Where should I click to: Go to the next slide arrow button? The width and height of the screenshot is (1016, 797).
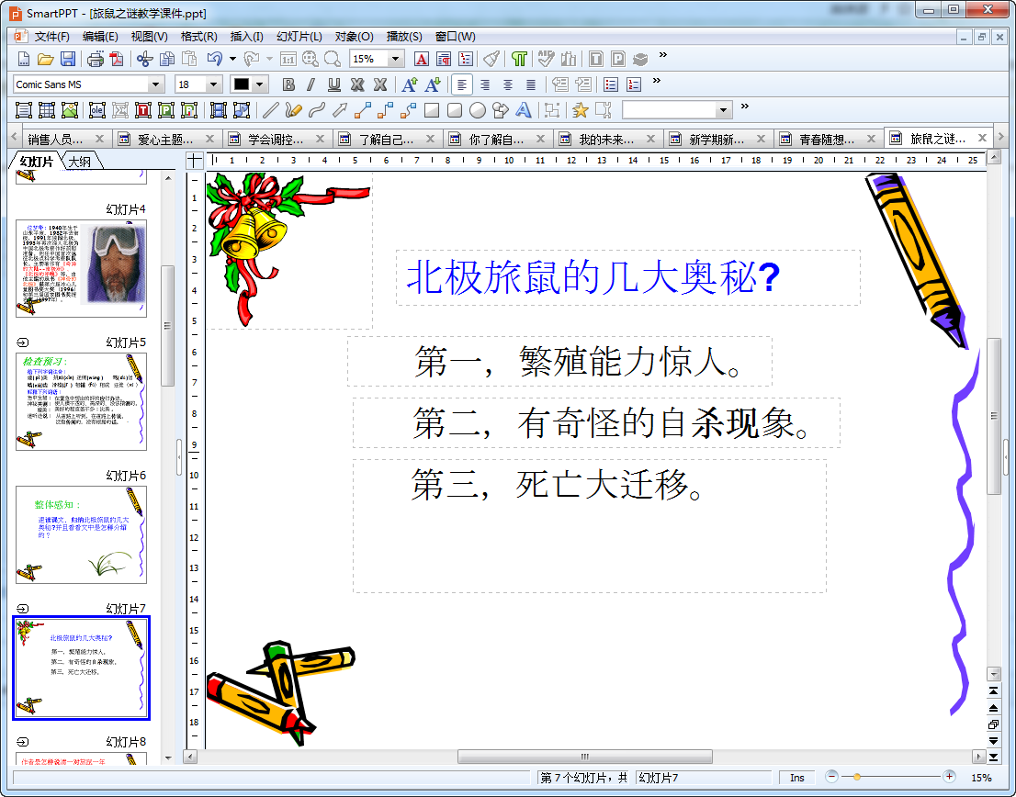coord(993,741)
